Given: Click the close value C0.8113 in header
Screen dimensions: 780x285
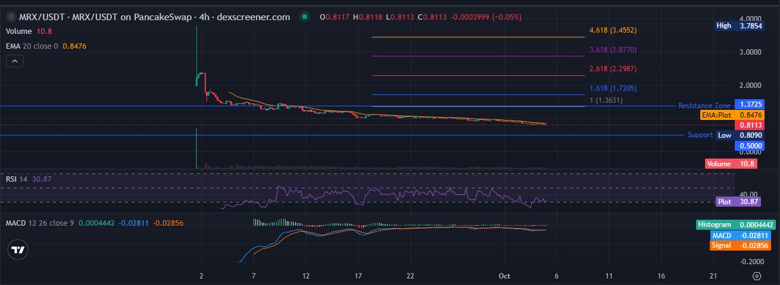Looking at the screenshot, I should (431, 17).
